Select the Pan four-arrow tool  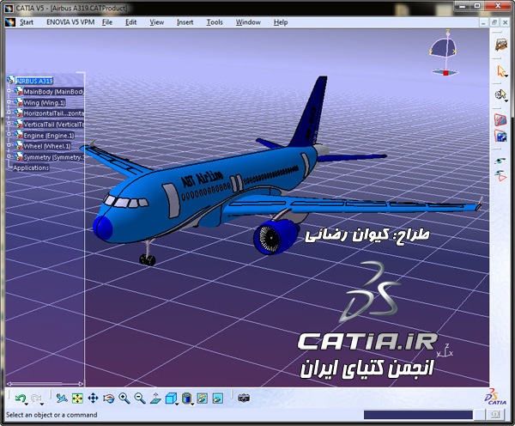click(93, 399)
